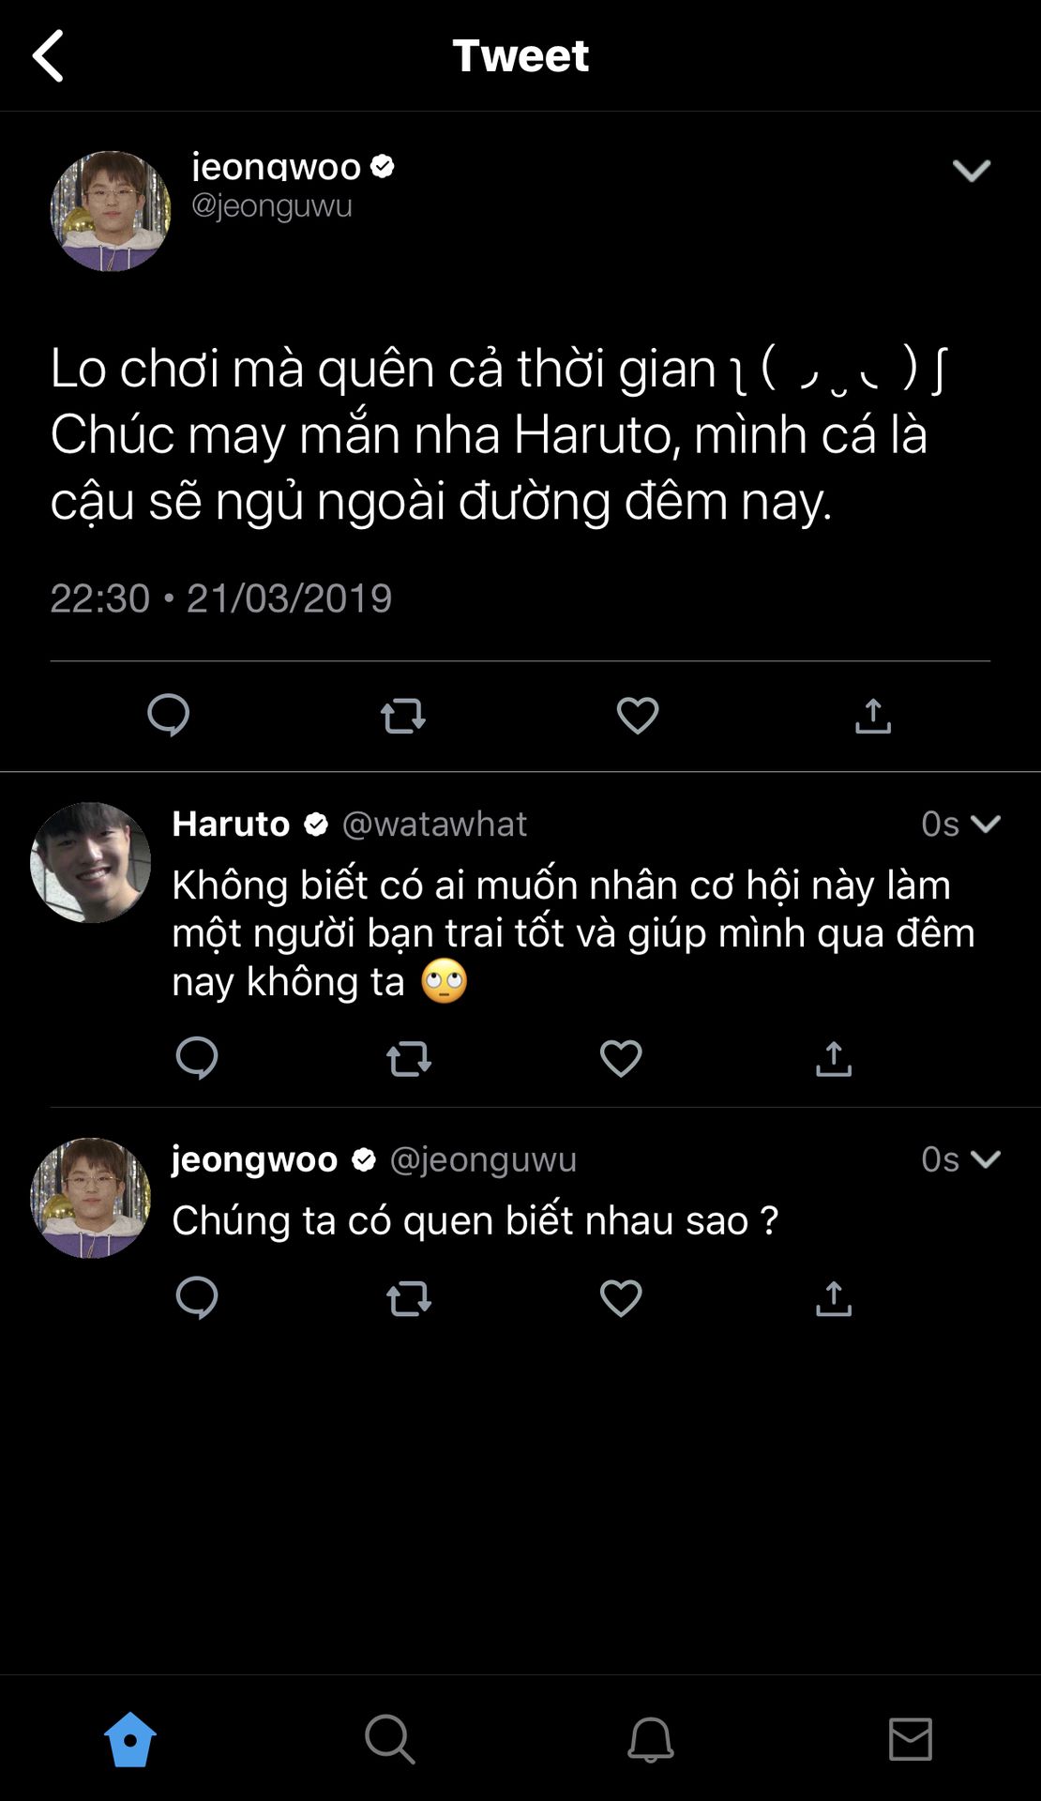Viewport: 1041px width, 1801px height.
Task: Open the Notifications bell tab
Action: 650,1740
